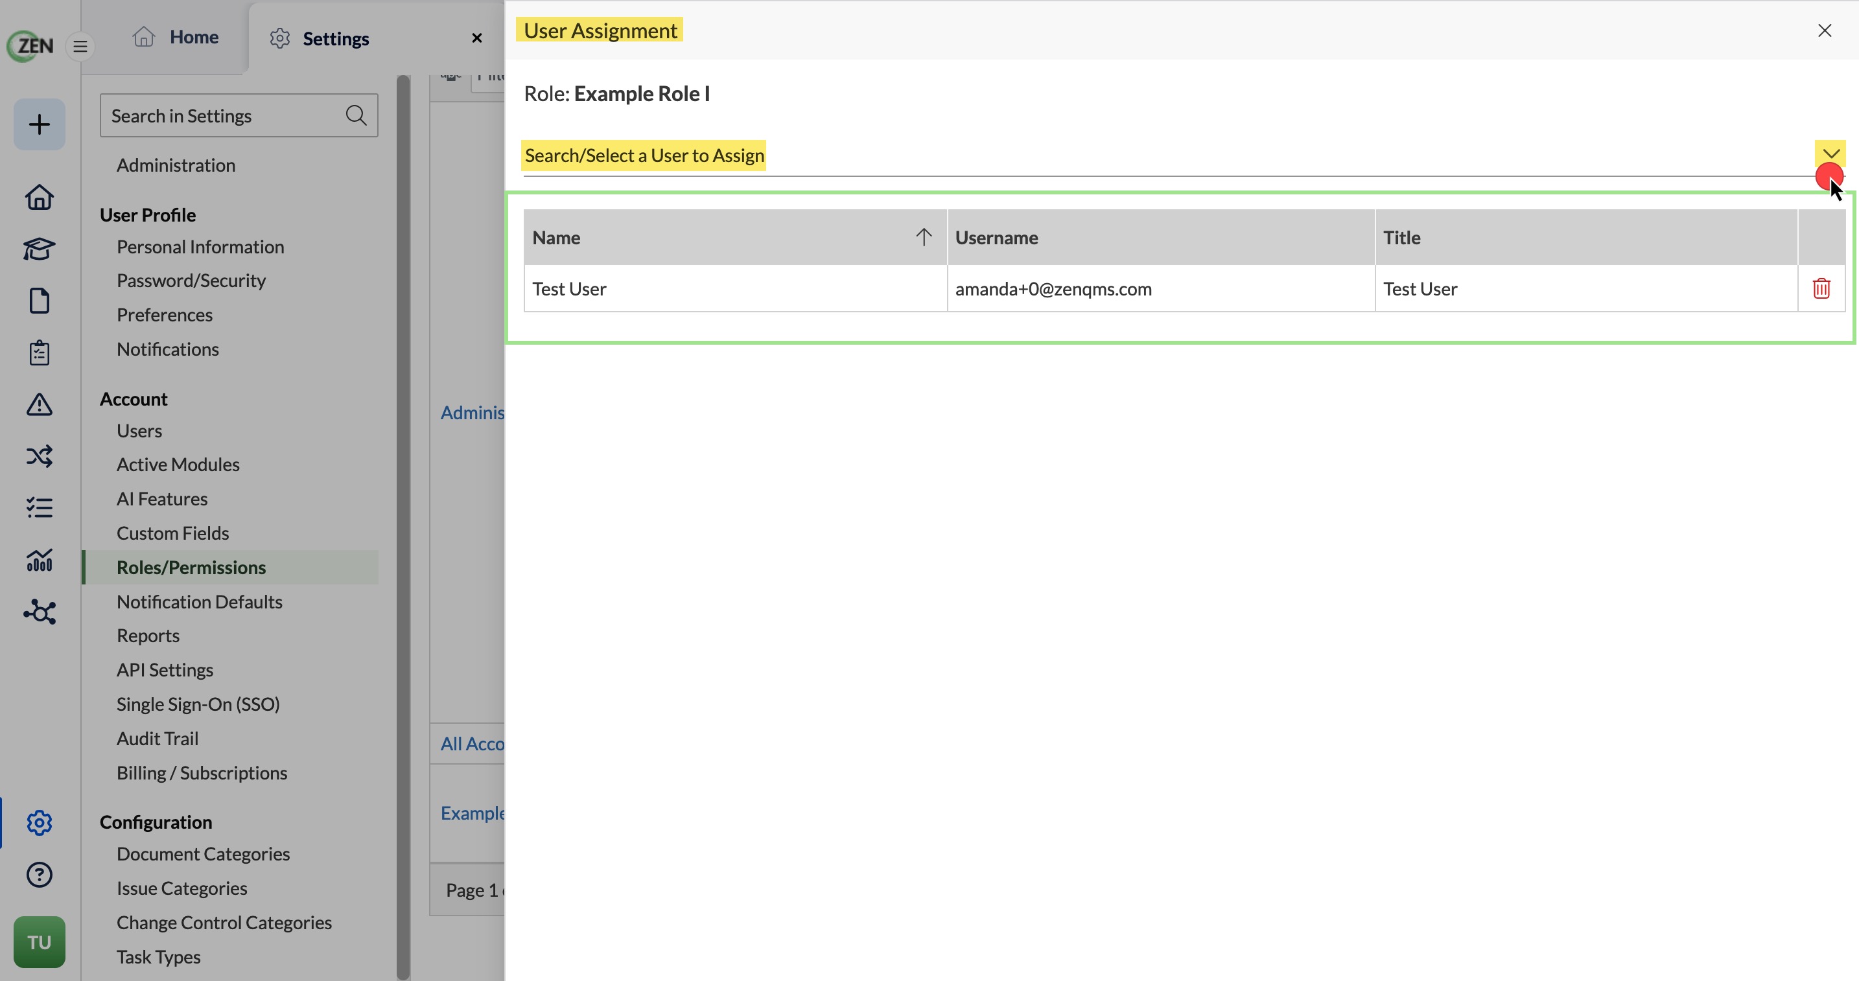Open Billing / Subscriptions settings
Screen dimensions: 1859x981
(x=202, y=772)
